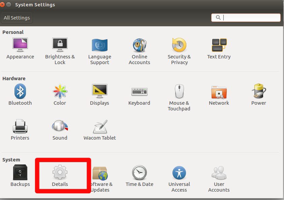Click the All Settings button
This screenshot has width=284, height=200.
(x=17, y=18)
